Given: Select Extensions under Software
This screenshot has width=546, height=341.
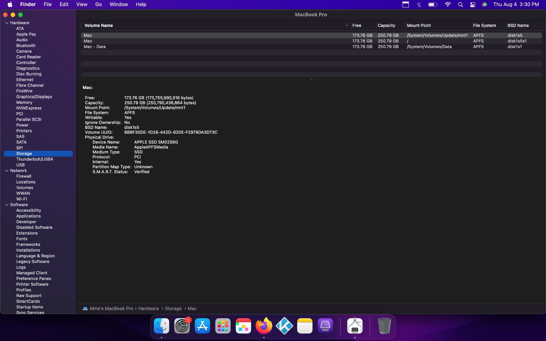Looking at the screenshot, I should (x=27, y=233).
